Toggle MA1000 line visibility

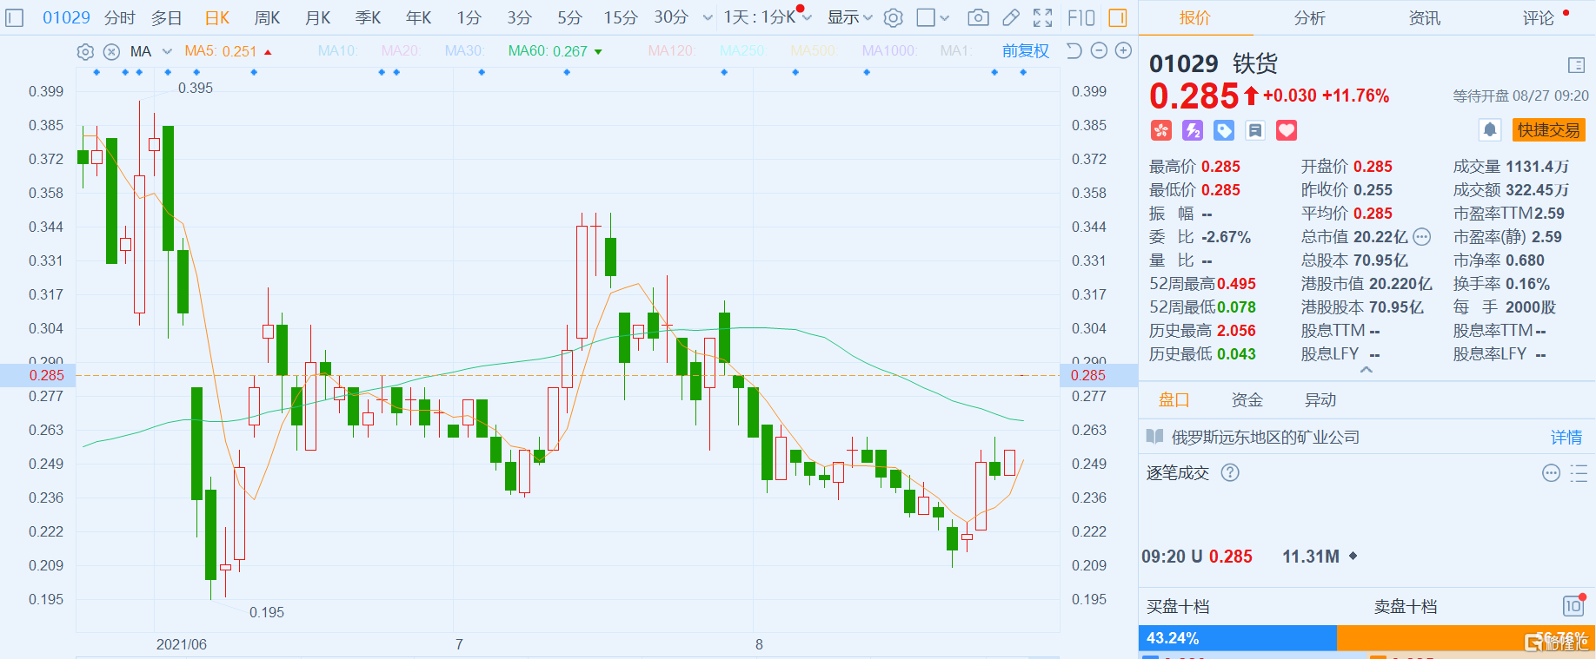pyautogui.click(x=889, y=51)
